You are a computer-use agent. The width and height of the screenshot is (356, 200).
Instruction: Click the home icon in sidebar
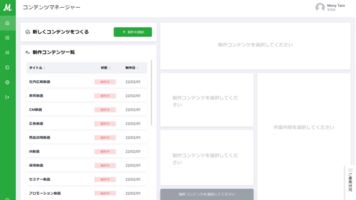pos(8,23)
